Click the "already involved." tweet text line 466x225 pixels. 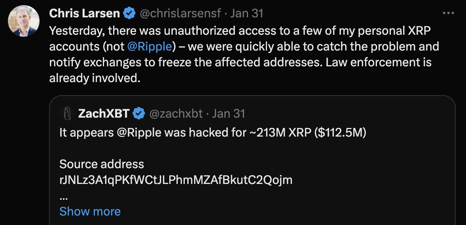95,78
